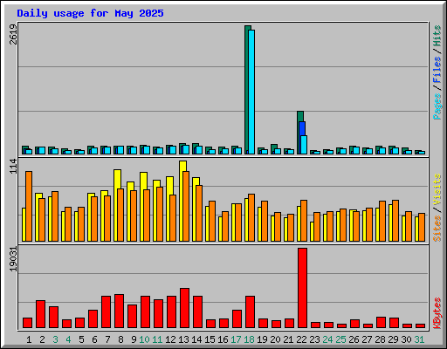Click day label 24 on the axis
Viewport: 447px width, 349px height.
(327, 339)
